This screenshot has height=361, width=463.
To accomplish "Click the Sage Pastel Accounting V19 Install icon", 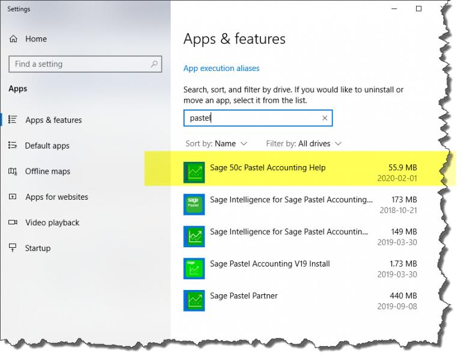I will [x=194, y=268].
